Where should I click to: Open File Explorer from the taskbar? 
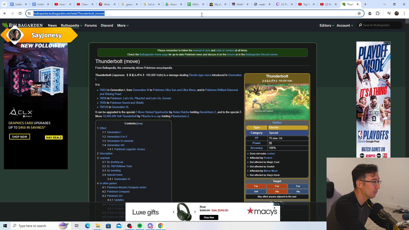(98, 226)
